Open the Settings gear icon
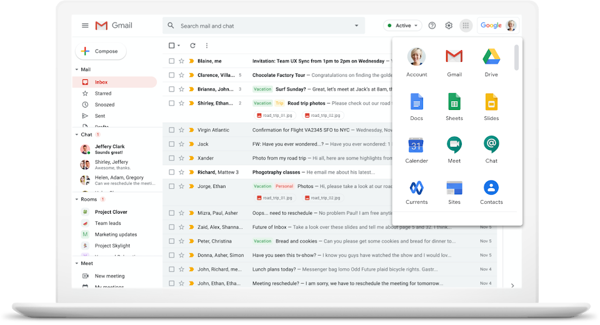 click(449, 26)
